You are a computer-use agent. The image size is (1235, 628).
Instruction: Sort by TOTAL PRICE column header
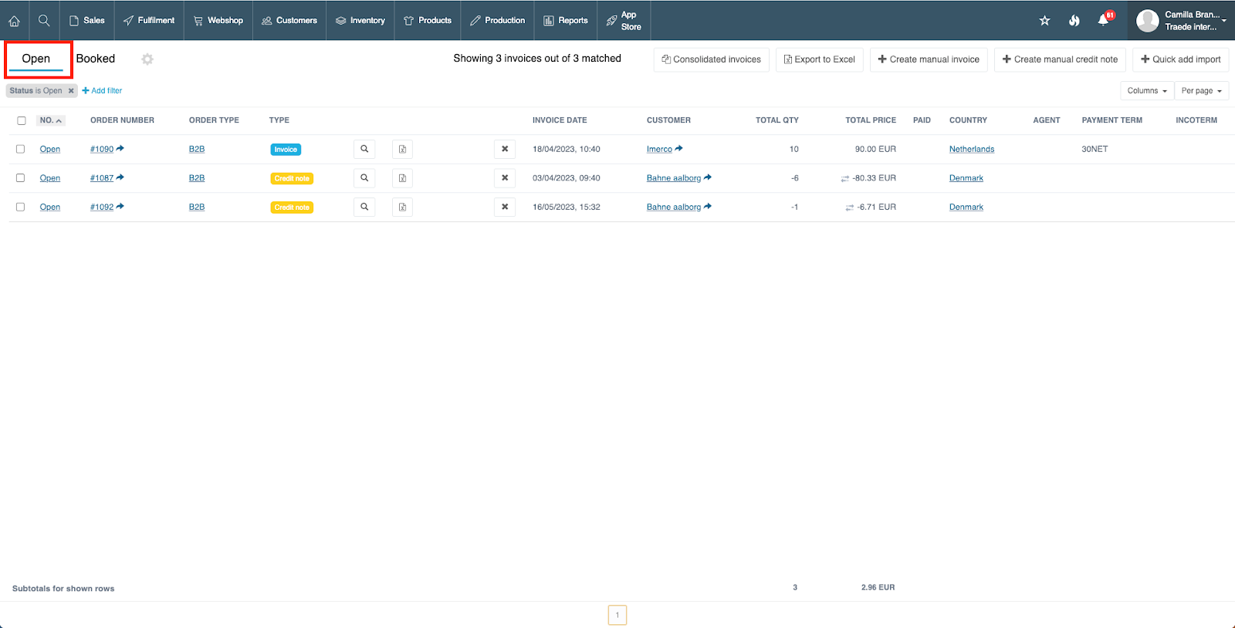pos(871,120)
